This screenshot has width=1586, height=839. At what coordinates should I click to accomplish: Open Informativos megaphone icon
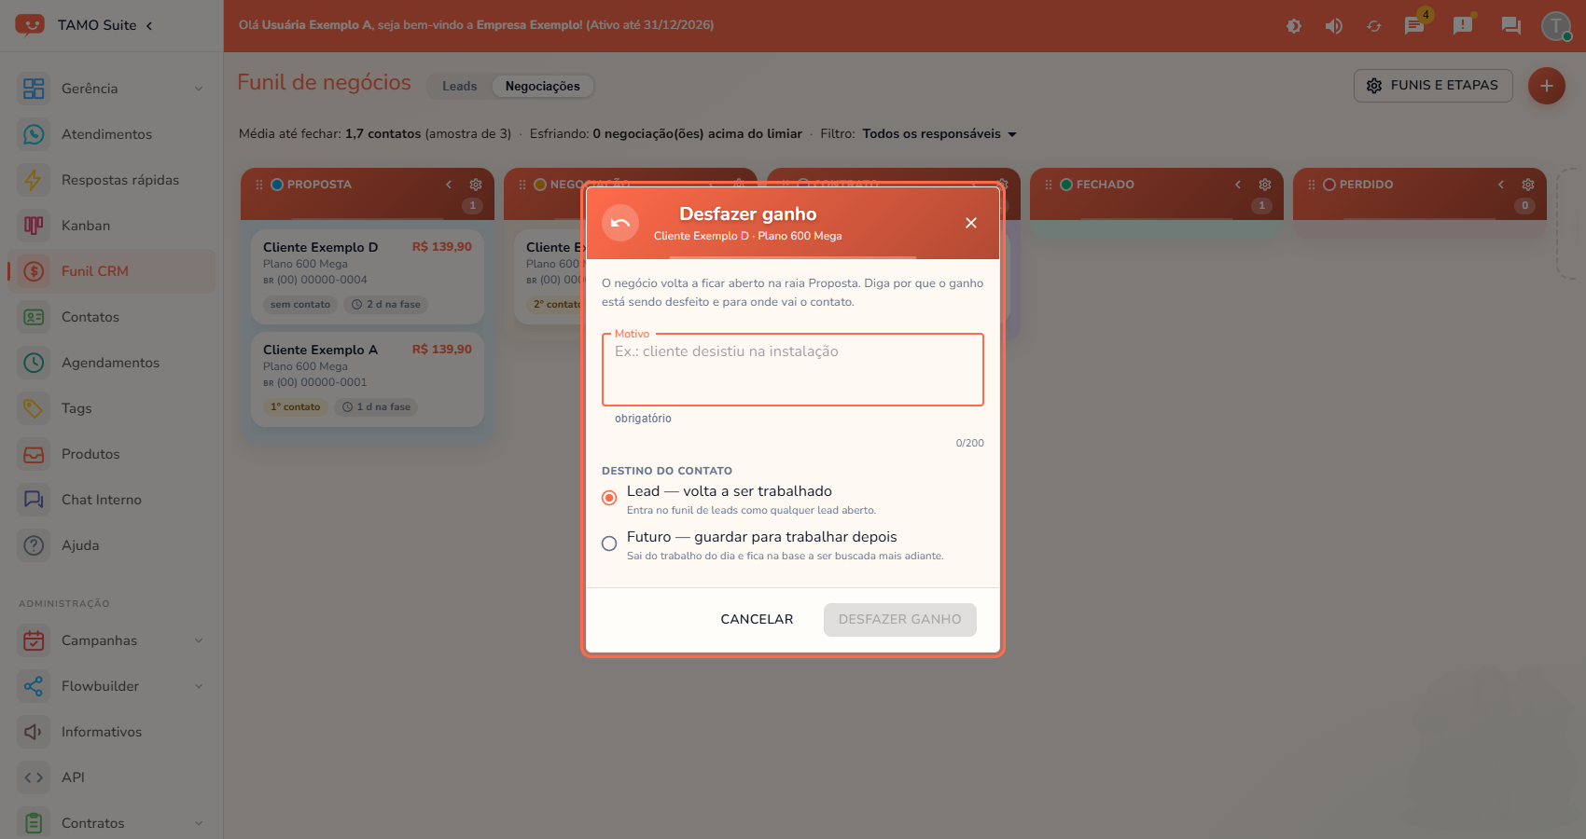pyautogui.click(x=34, y=732)
